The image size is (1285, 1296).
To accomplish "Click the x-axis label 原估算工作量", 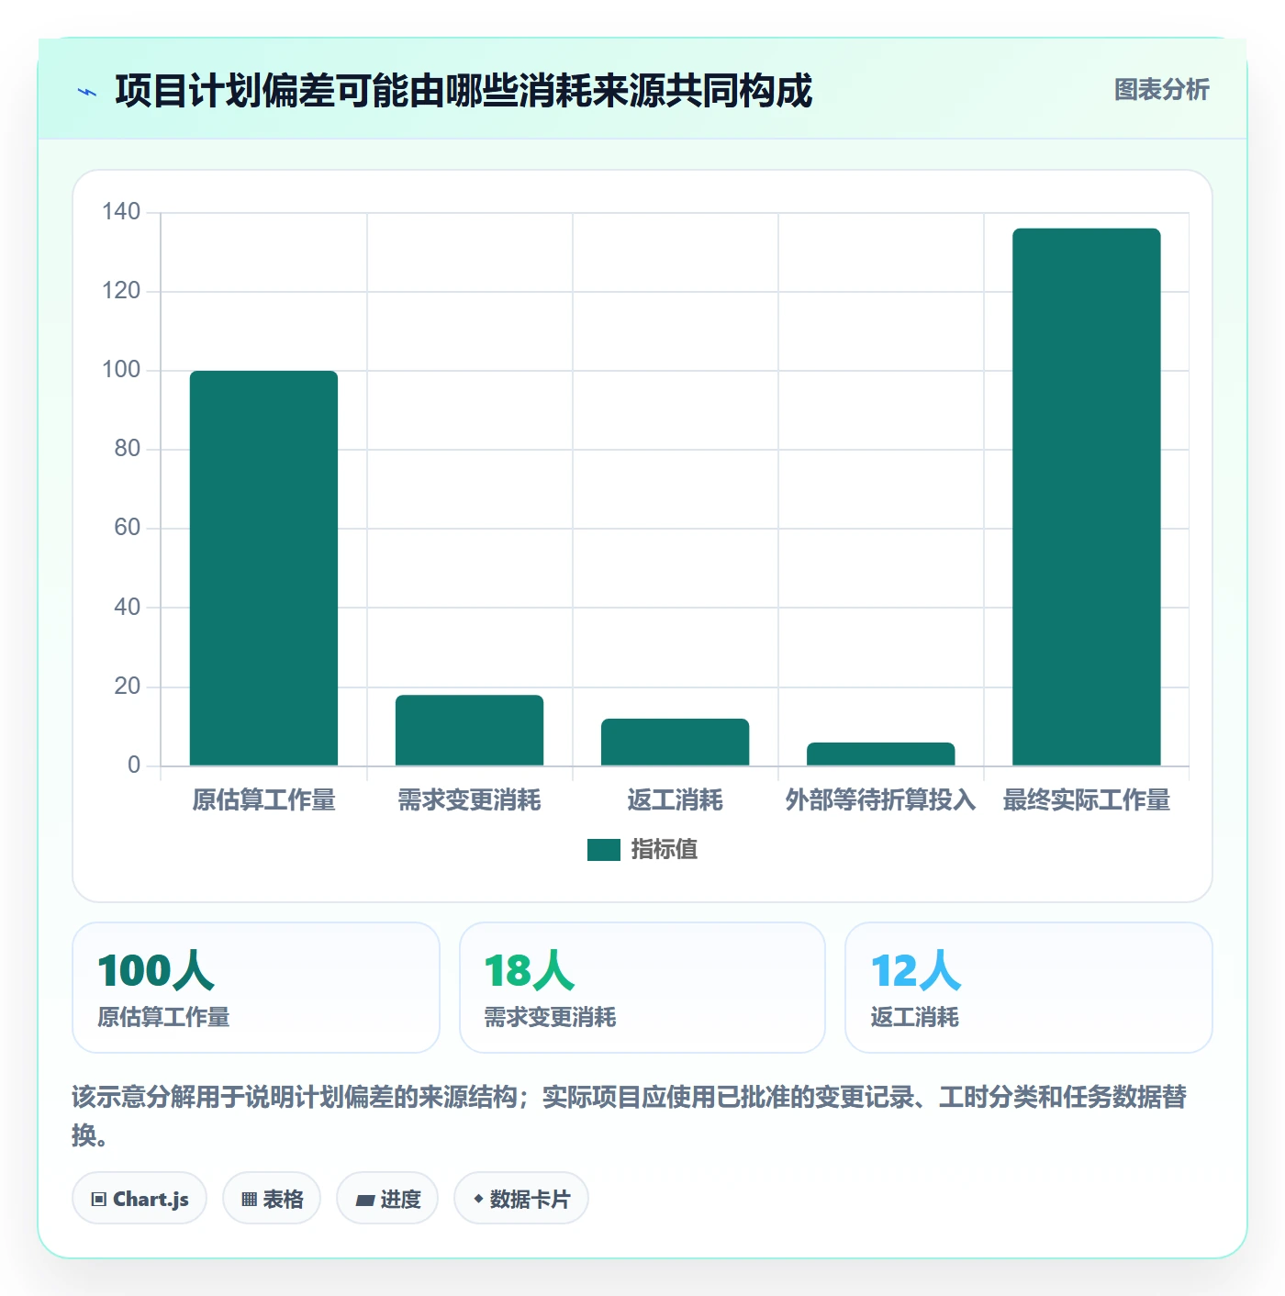I will pos(263,800).
